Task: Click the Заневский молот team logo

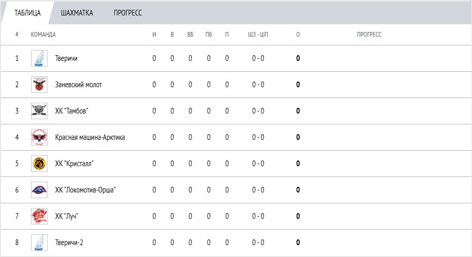Action: click(39, 85)
